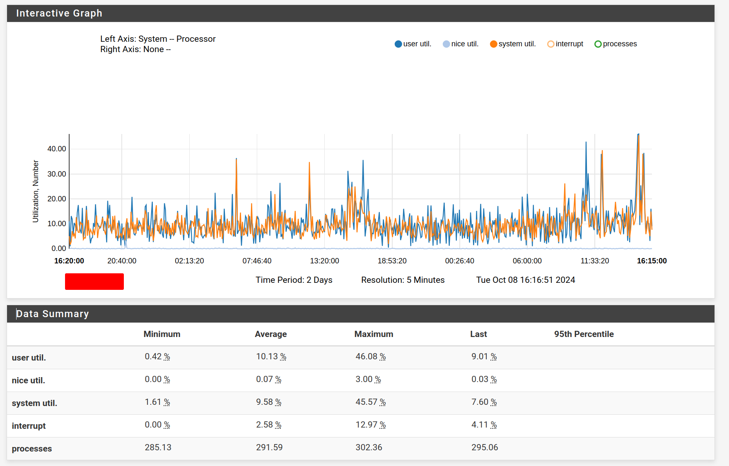
Task: Click the 13:20:00 axis time label
Action: click(x=325, y=261)
